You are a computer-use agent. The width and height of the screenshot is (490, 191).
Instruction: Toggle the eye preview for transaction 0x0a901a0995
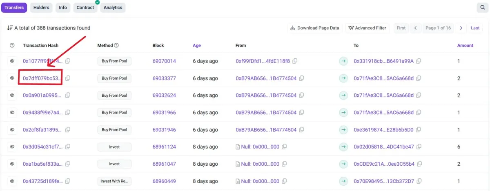[12, 95]
